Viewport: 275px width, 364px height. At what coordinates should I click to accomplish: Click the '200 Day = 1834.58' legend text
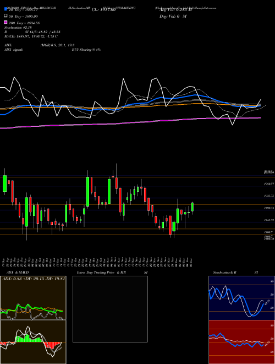(x=24, y=23)
